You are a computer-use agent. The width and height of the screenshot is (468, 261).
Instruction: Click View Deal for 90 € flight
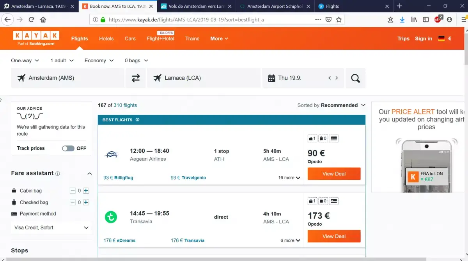tap(334, 174)
